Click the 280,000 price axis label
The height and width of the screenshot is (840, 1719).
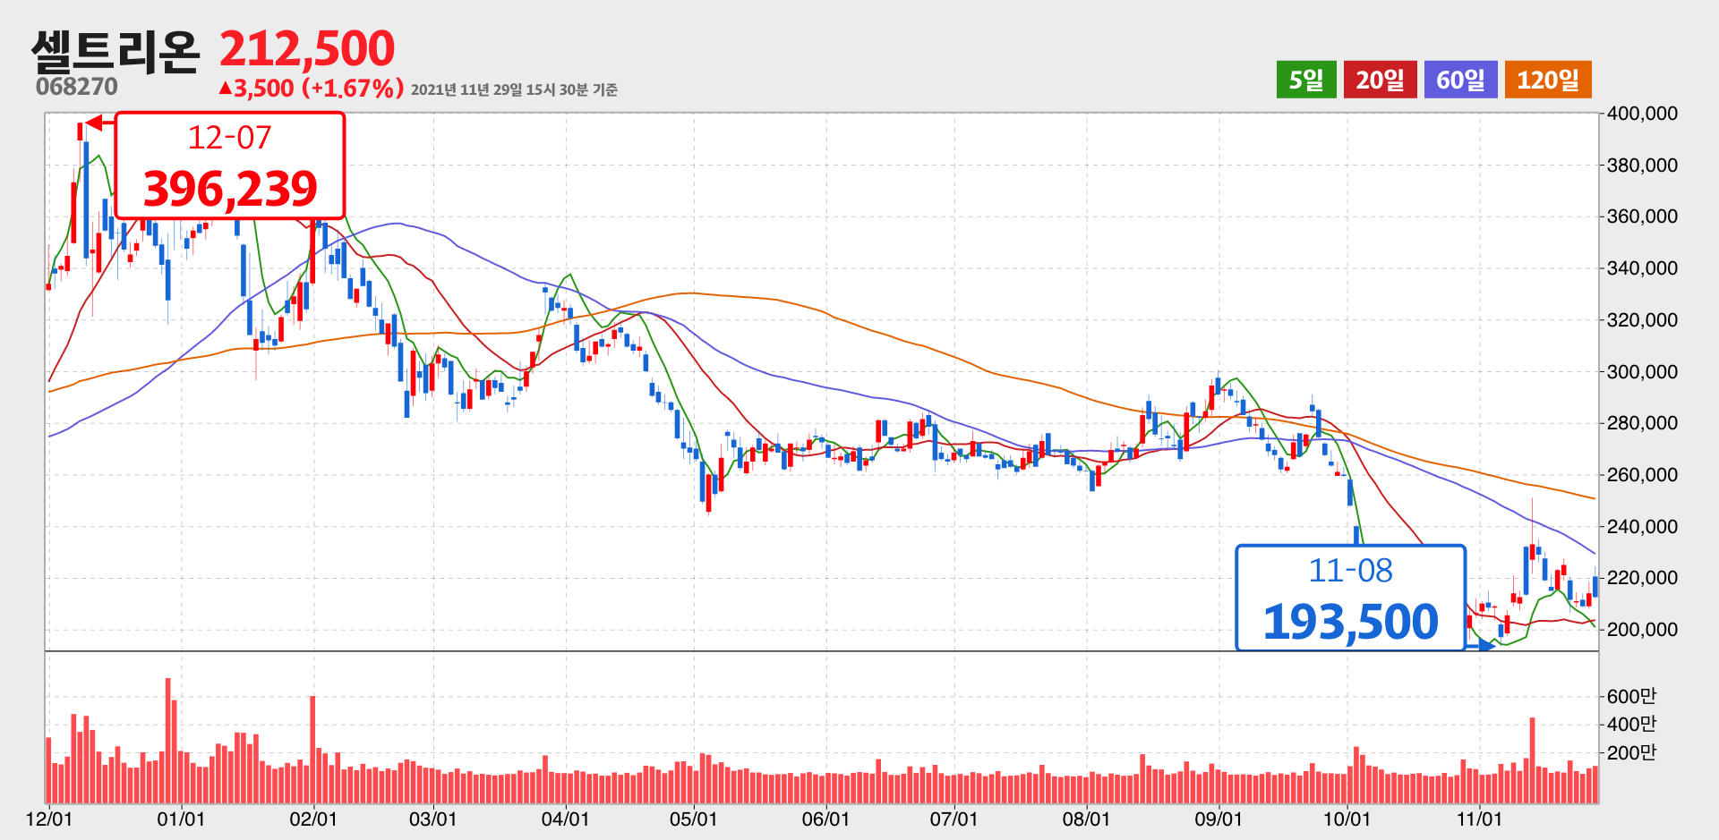[1642, 423]
